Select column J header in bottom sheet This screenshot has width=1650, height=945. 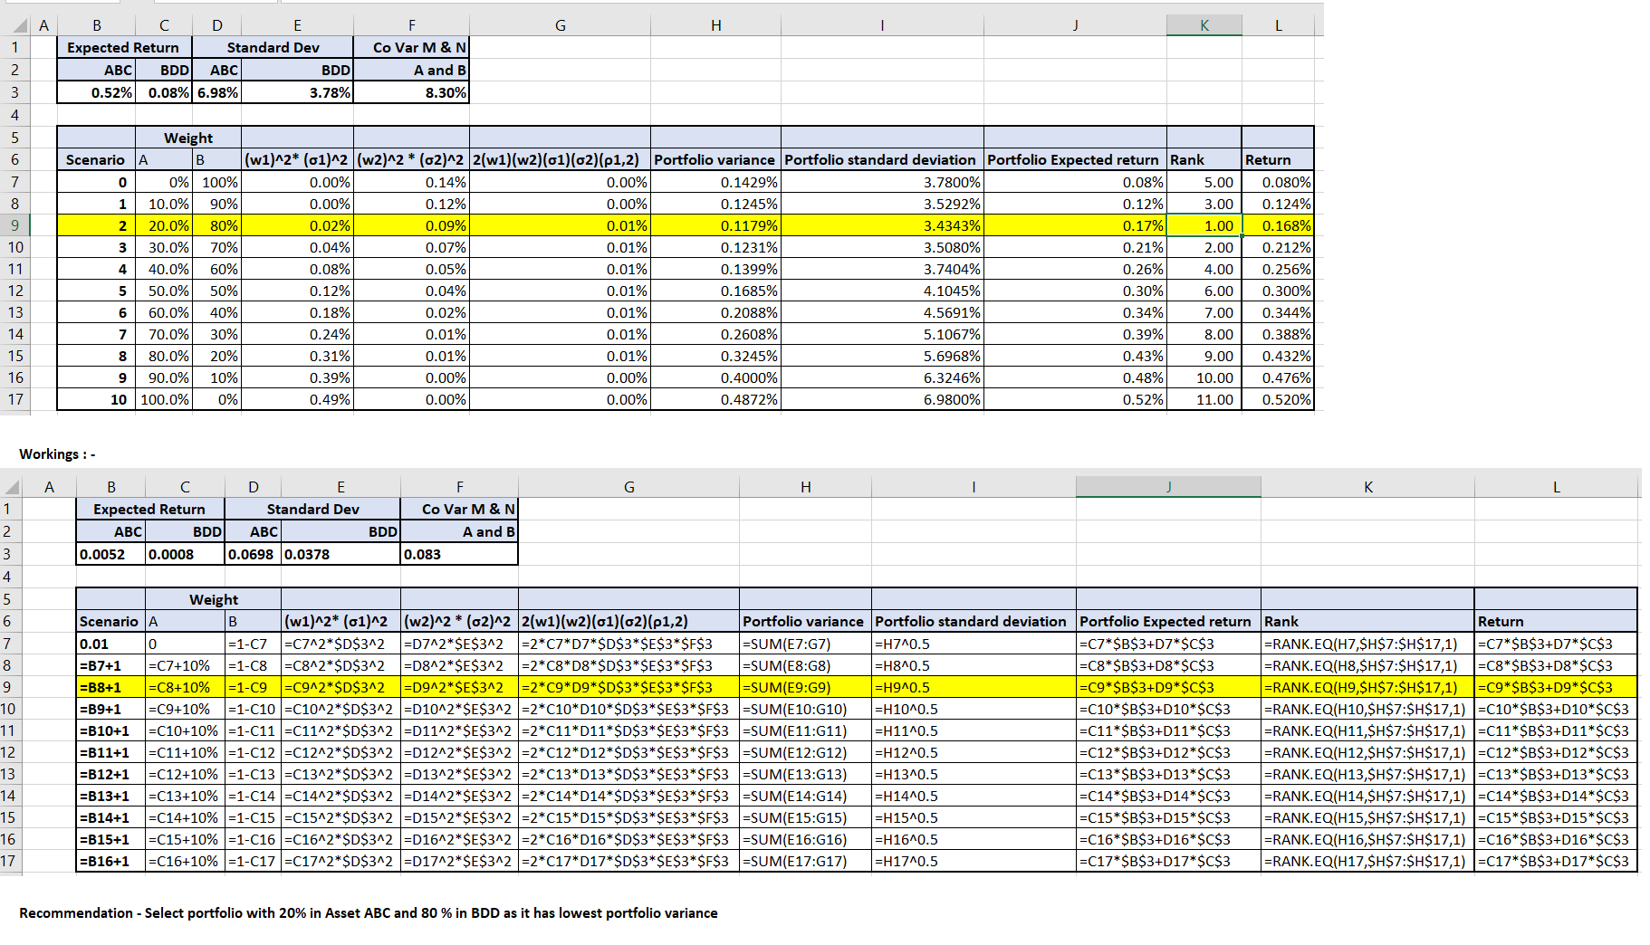(x=1168, y=487)
